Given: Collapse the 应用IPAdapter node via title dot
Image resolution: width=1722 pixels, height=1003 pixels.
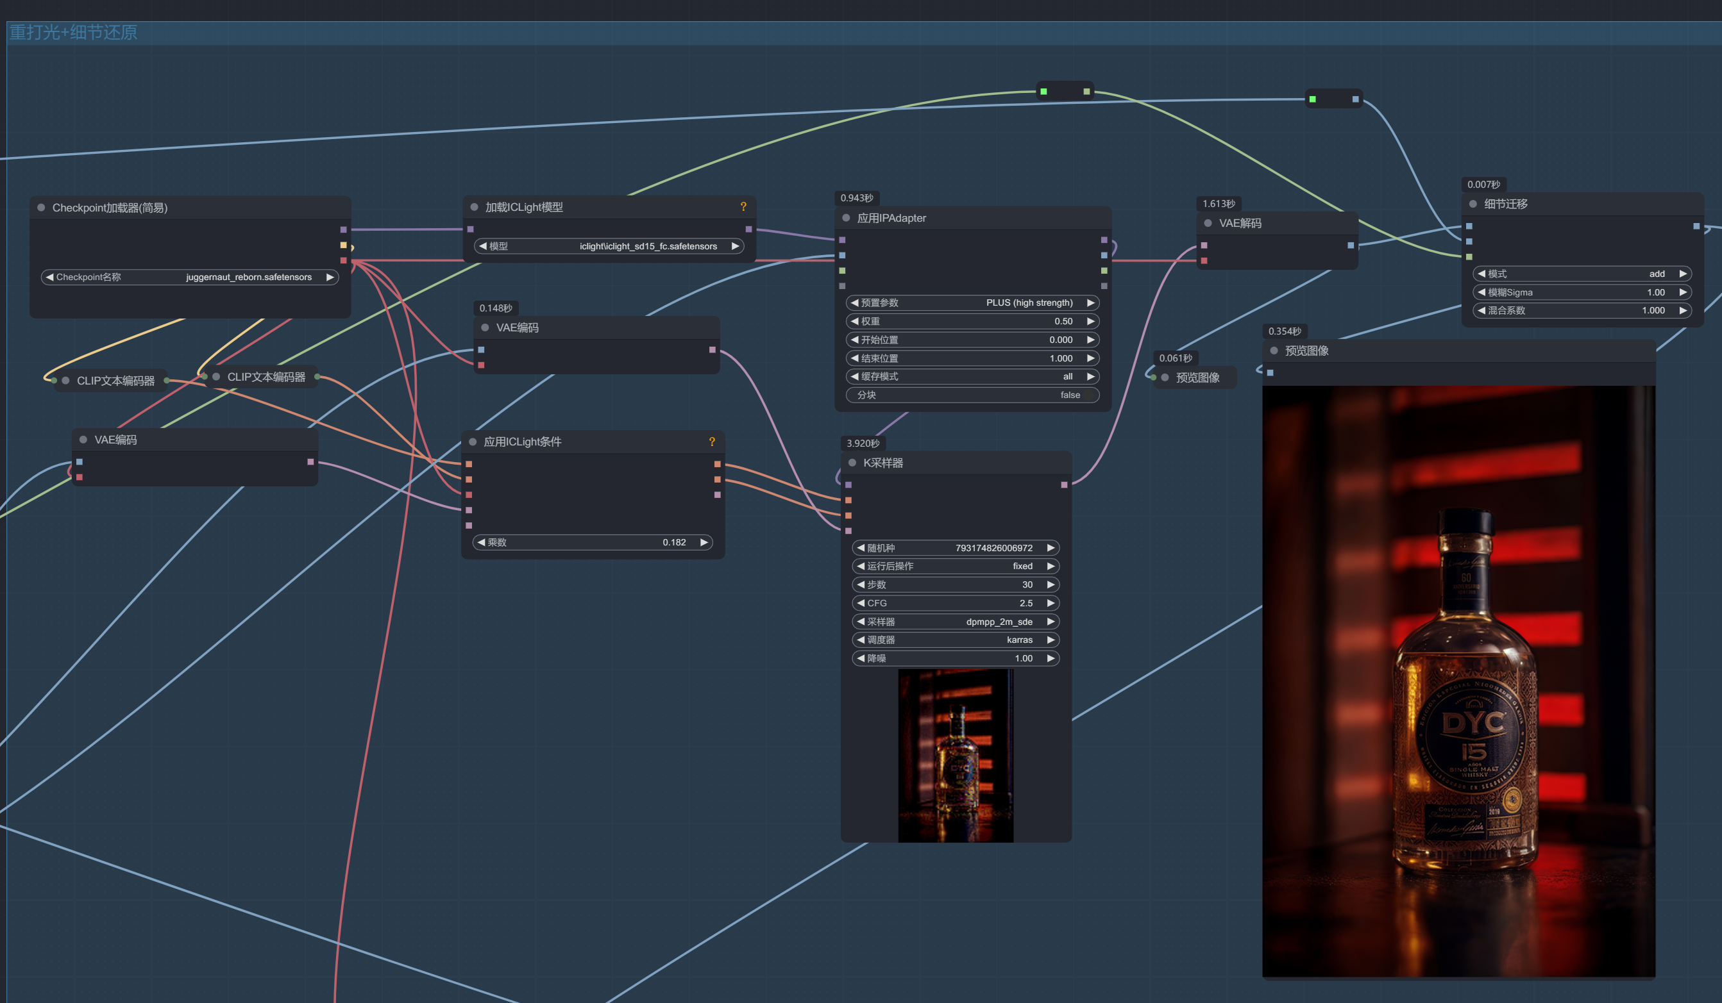Looking at the screenshot, I should 846,218.
